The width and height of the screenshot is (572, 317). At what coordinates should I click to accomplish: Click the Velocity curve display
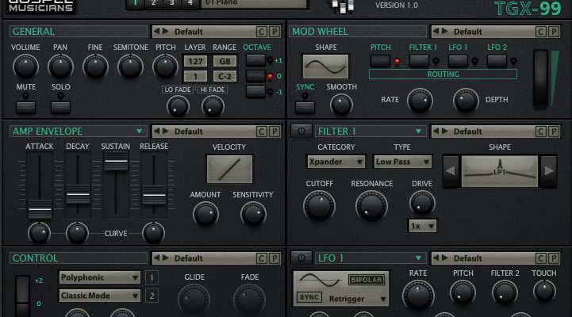pyautogui.click(x=229, y=169)
